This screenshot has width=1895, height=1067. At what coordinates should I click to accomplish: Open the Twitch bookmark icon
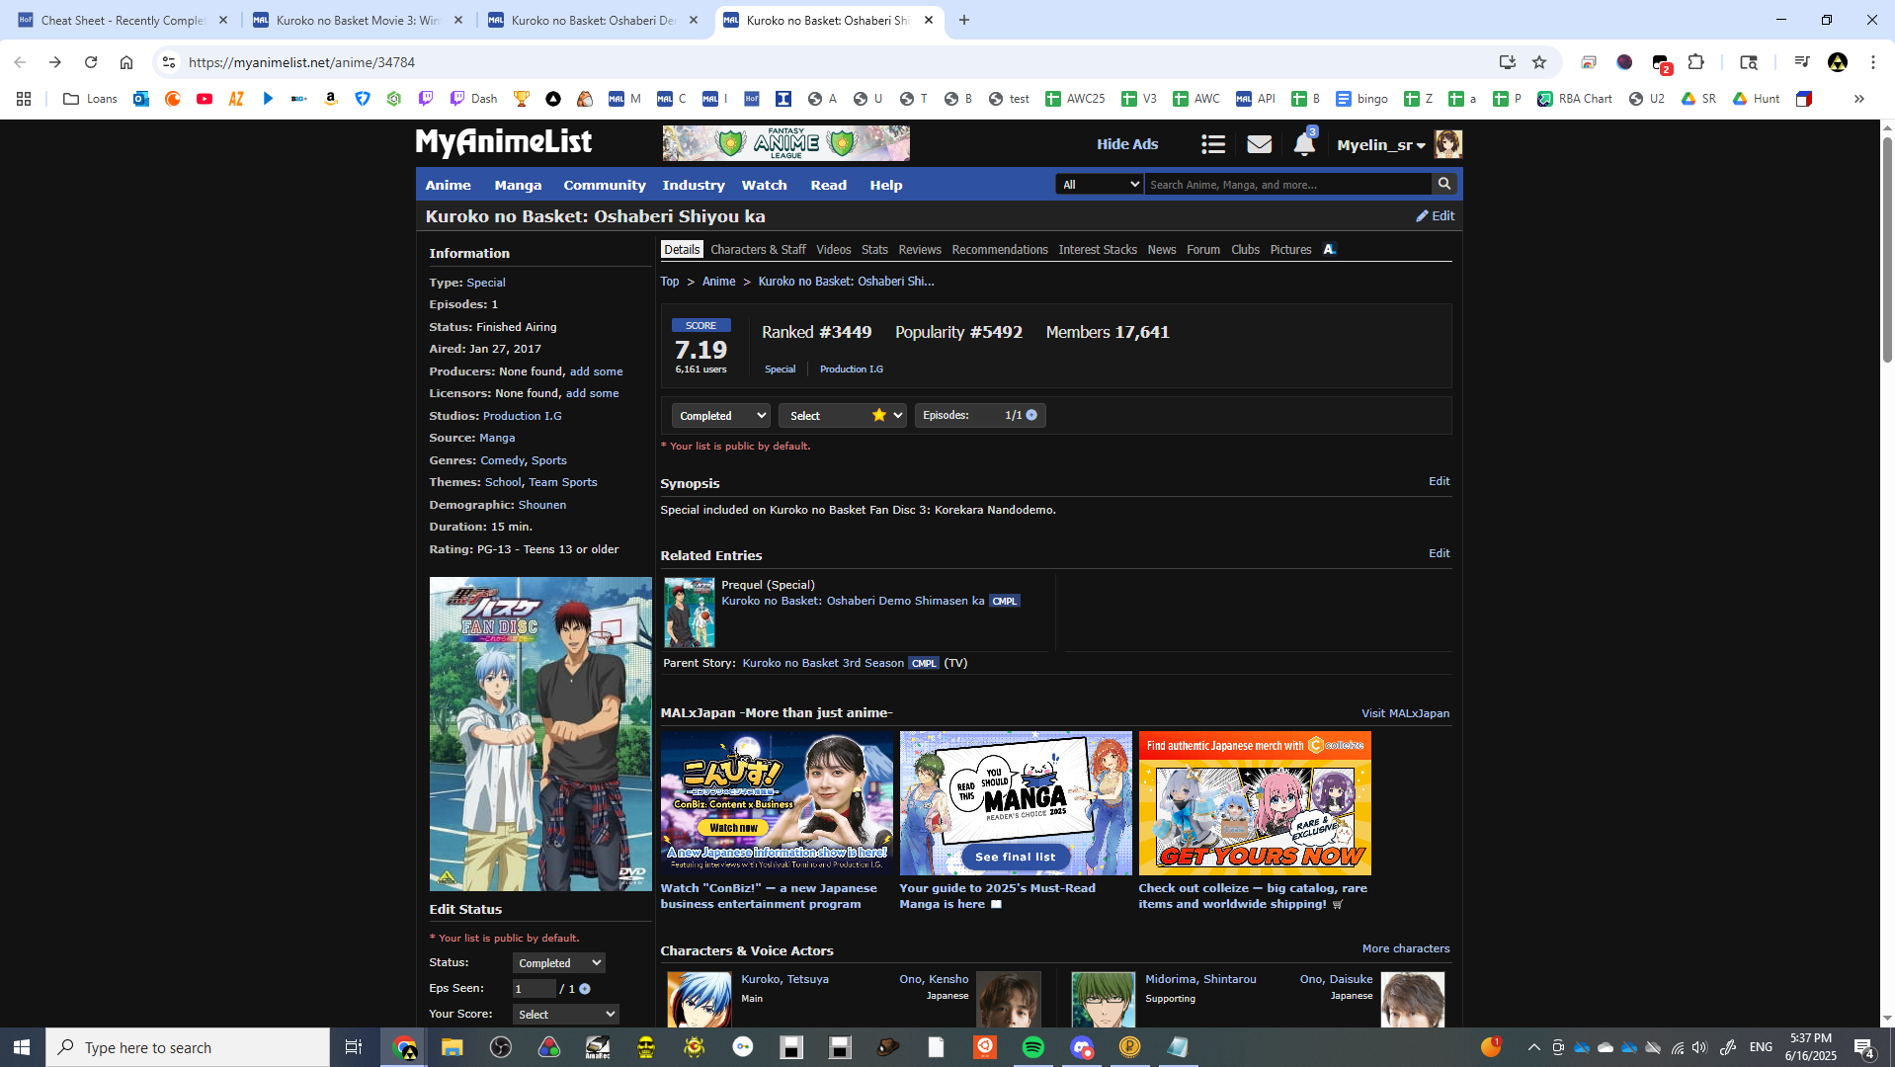click(426, 99)
